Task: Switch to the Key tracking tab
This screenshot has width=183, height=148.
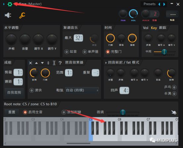Action: [154, 28]
